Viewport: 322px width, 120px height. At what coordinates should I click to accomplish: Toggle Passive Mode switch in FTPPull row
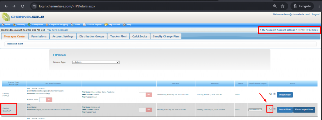click(46, 100)
